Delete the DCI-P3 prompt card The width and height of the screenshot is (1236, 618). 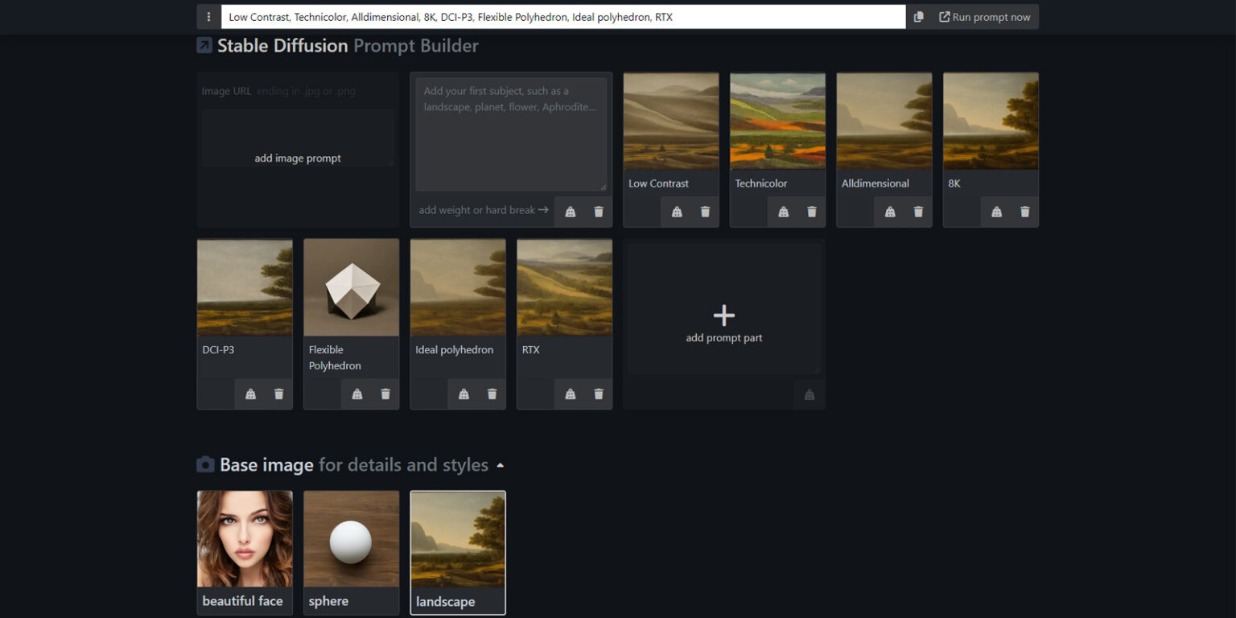(x=278, y=394)
